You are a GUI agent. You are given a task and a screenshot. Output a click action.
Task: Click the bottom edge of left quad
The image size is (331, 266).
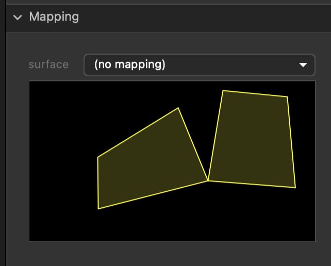(x=153, y=195)
